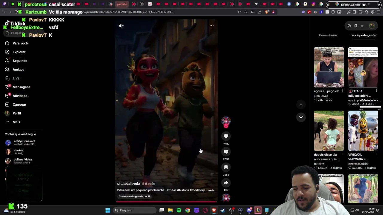Select cinema.iaoficial username under thumbnail
383x215 pixels.
(x=358, y=164)
